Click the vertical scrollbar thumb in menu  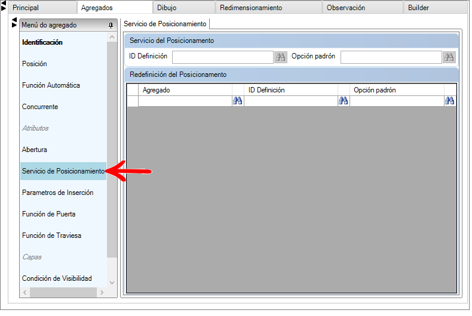point(112,150)
